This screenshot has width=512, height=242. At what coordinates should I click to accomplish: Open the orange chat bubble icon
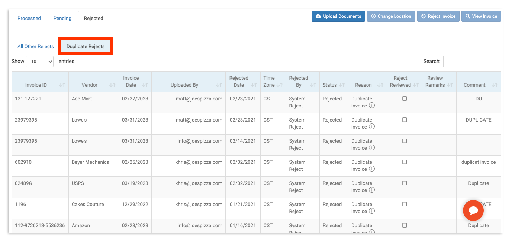click(473, 210)
